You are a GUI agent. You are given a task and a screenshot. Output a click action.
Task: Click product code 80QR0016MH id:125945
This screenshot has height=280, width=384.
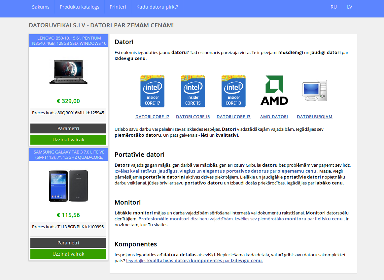point(68,113)
